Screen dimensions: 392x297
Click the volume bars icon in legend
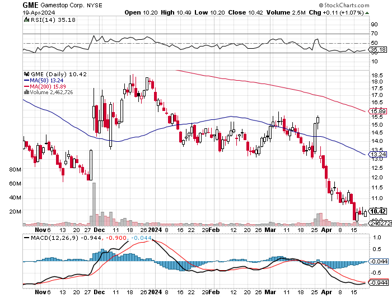(x=26, y=92)
